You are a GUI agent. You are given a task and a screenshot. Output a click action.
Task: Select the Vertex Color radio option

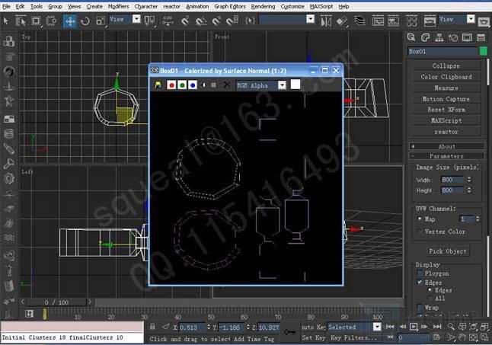(x=420, y=232)
